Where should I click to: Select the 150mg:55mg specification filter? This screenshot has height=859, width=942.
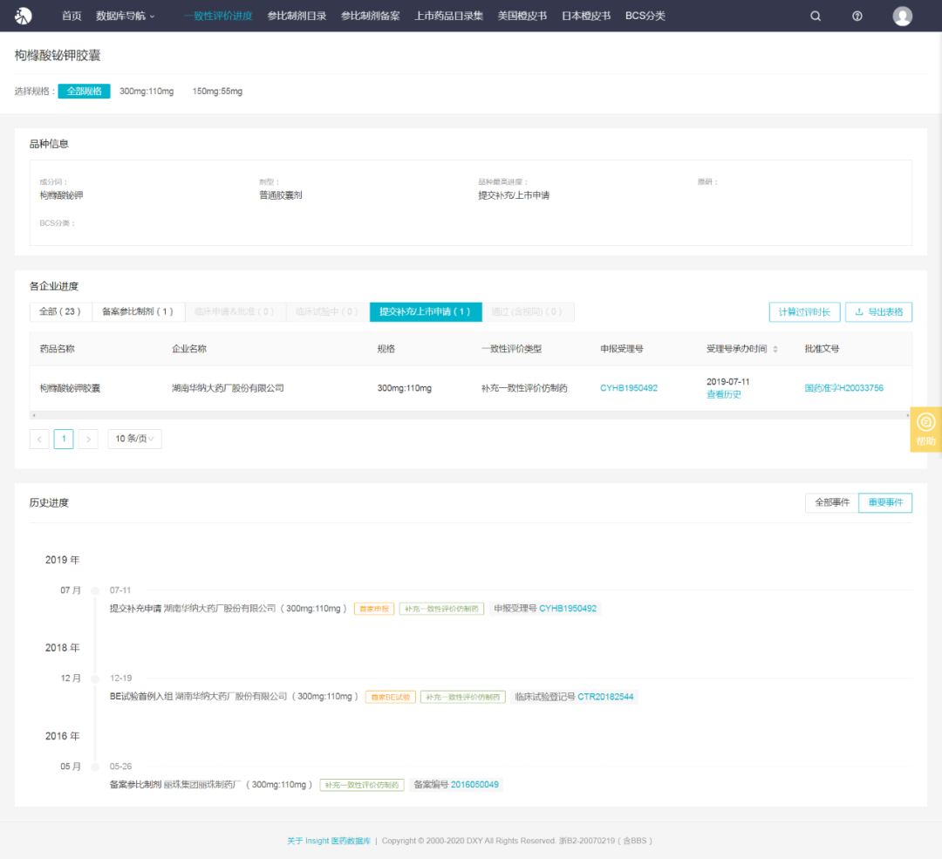click(217, 92)
